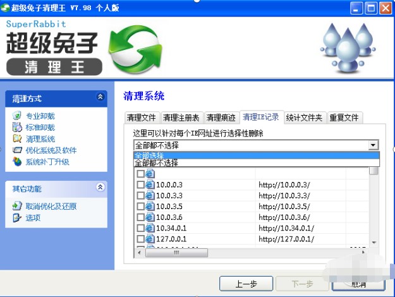The height and width of the screenshot is (297, 395).
Task: Click the IE icon beside 10.0.3.3
Action: [x=150, y=195]
